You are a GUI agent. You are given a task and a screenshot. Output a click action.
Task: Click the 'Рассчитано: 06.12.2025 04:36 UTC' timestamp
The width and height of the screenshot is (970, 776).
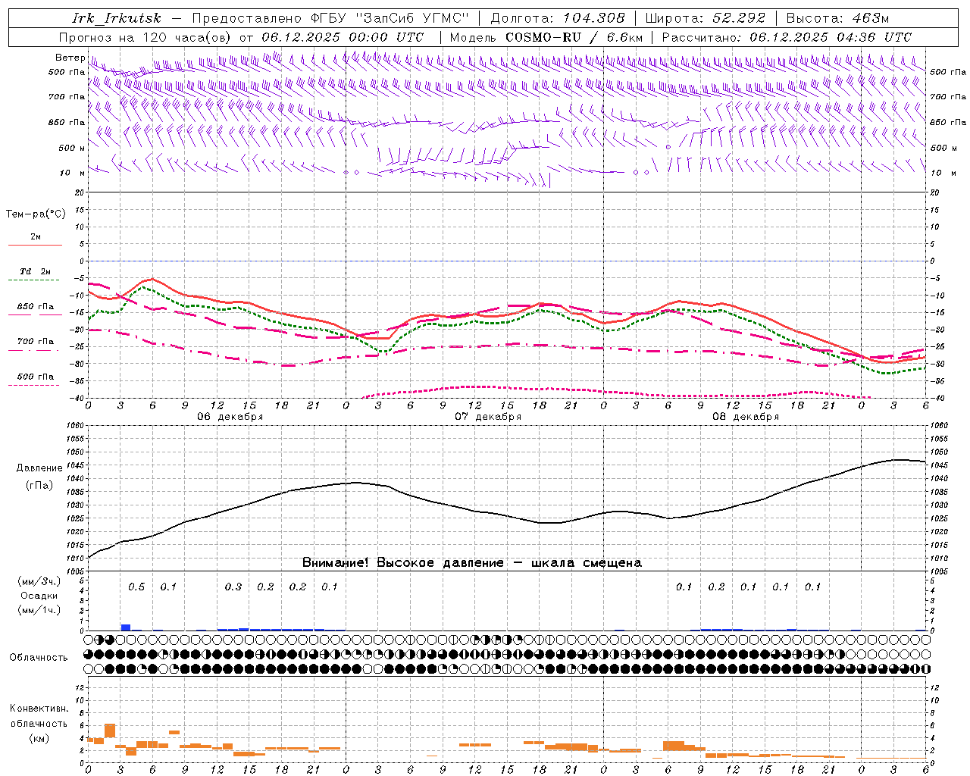(x=787, y=37)
